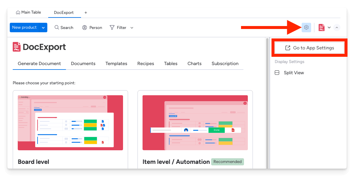Click the Board level heading
The height and width of the screenshot is (176, 354).
tap(33, 162)
